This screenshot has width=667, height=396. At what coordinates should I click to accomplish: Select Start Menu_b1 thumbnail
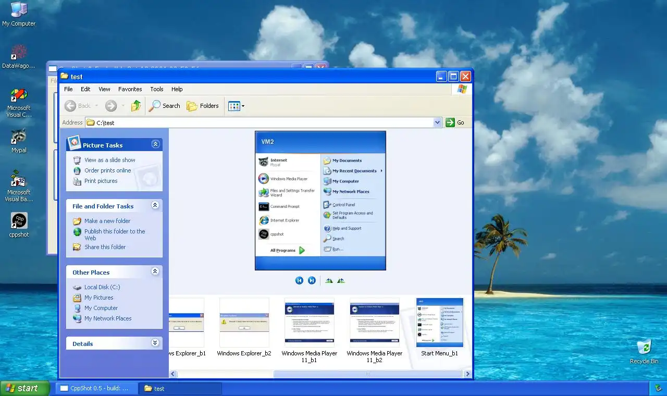440,327
